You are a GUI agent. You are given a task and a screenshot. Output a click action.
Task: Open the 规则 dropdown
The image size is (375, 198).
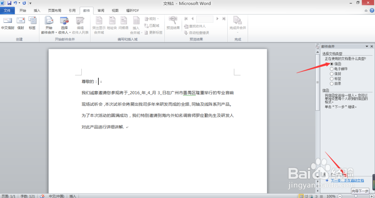coord(151,19)
